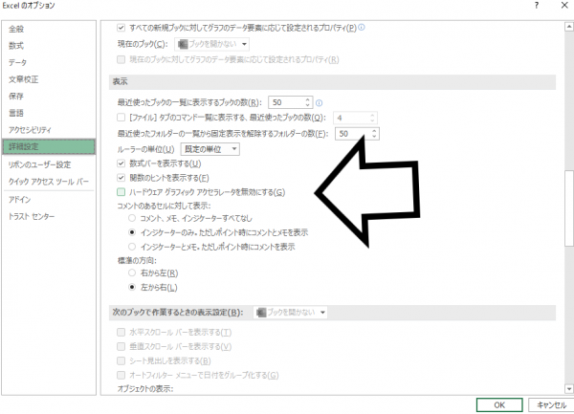
Task: Toggle 現在のブックに対して graph property checkbox
Action: (121, 59)
